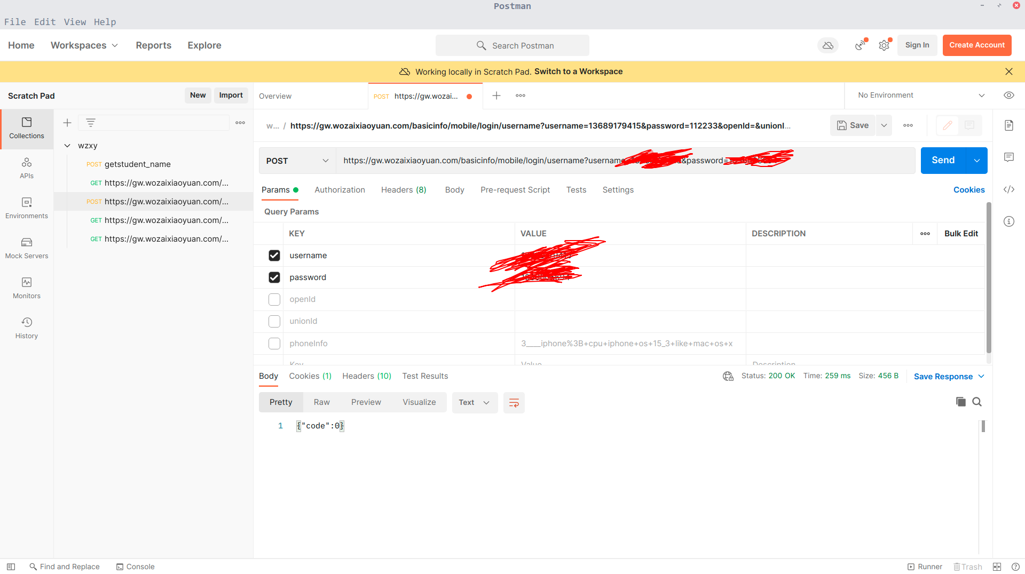
Task: Click Bulk Edit for query params
Action: click(960, 234)
